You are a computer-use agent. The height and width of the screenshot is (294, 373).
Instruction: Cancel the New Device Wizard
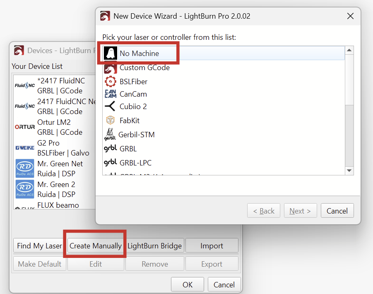[337, 211]
